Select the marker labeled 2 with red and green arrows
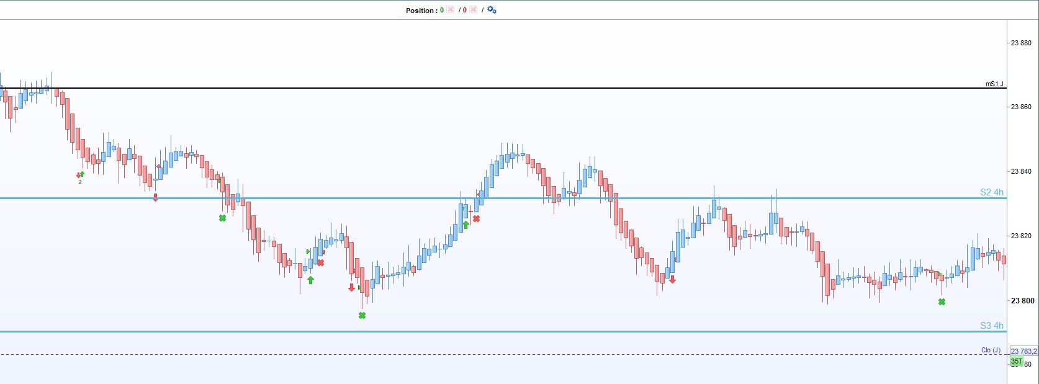1039x384 pixels. click(x=80, y=177)
